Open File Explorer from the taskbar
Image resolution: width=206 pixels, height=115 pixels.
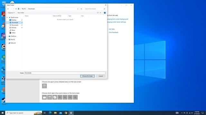tap(55, 113)
